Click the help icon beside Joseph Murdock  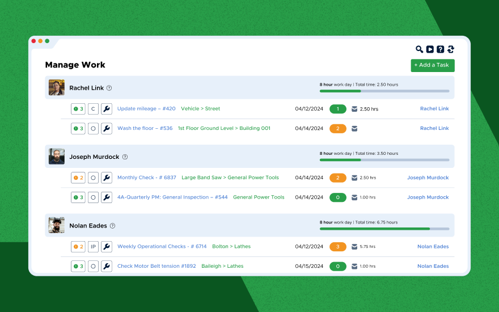coord(125,157)
